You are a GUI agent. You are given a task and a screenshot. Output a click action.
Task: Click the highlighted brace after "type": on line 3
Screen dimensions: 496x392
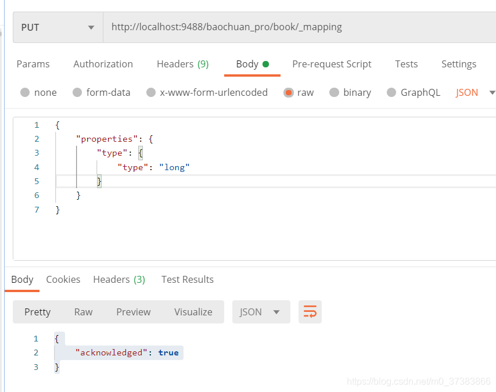tap(141, 153)
